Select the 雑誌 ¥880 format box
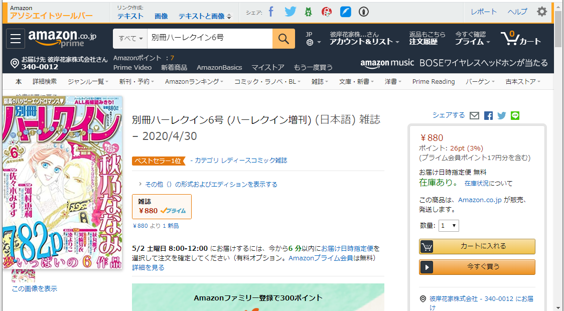 pyautogui.click(x=162, y=207)
